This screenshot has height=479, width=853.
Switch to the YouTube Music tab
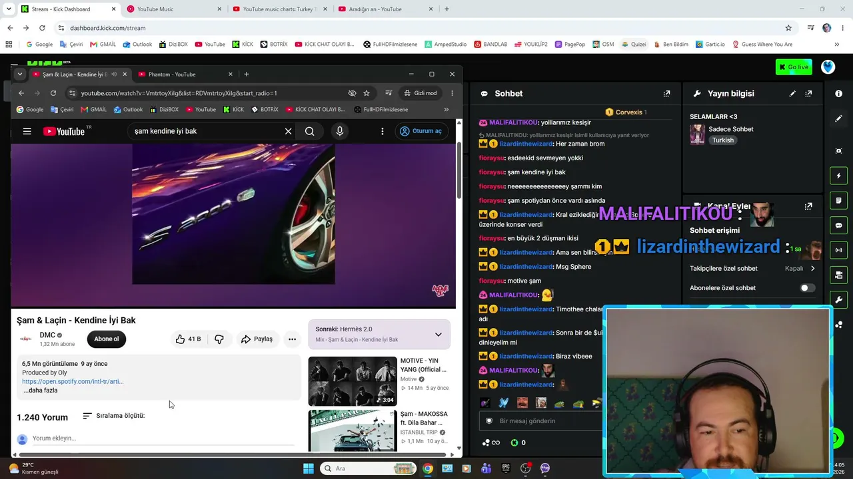[175, 9]
